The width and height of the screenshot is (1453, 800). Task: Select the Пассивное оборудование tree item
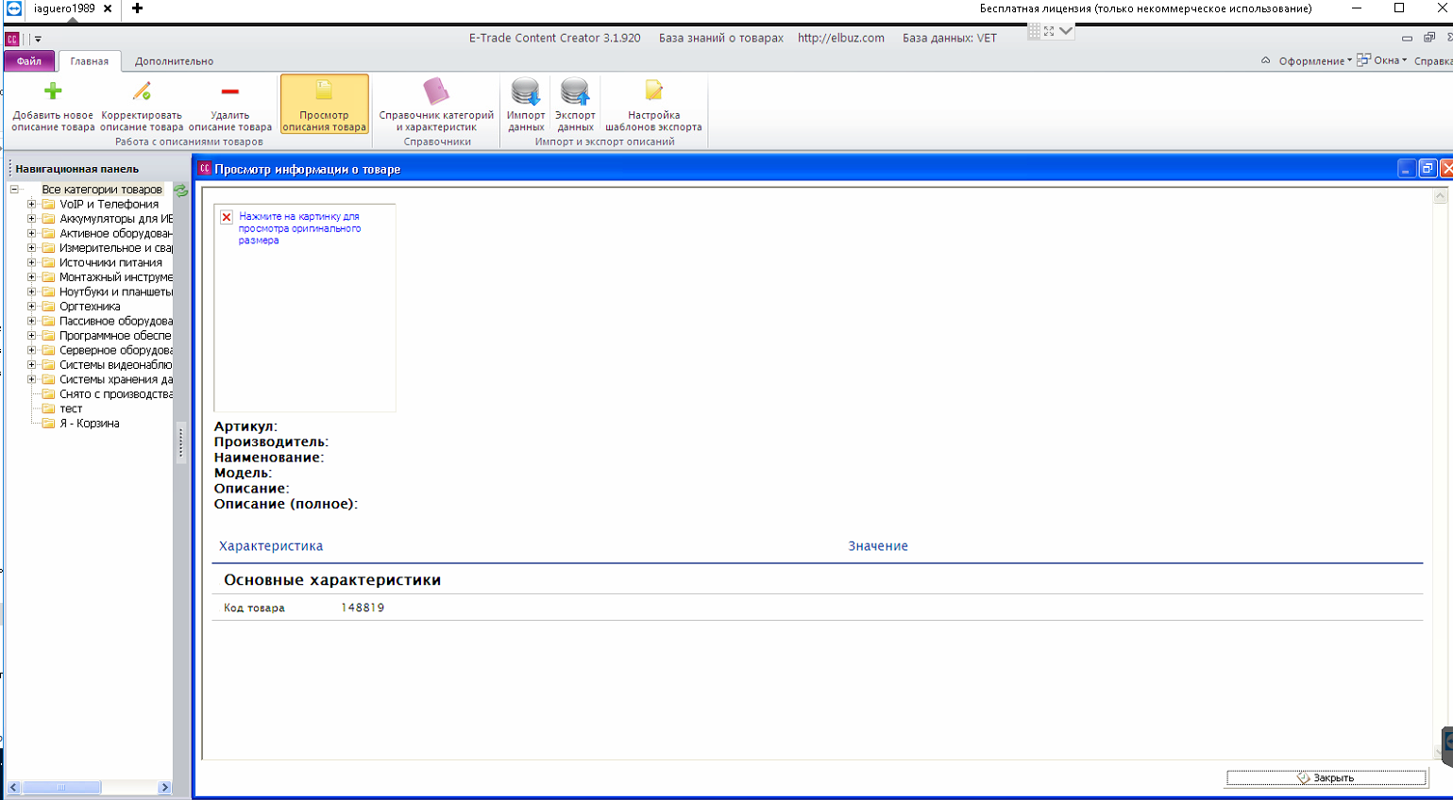pos(116,321)
